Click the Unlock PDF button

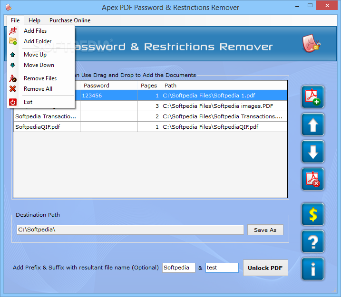pos(265,268)
